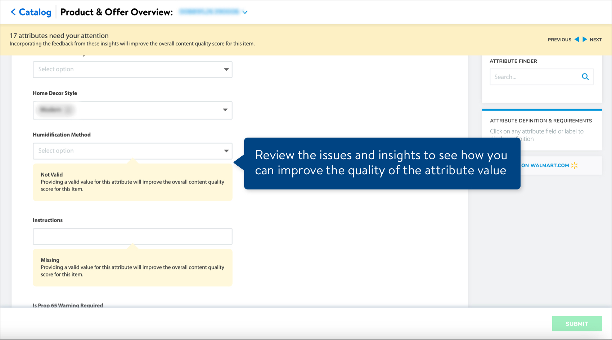Click the Humidification Method label
Image resolution: width=612 pixels, height=340 pixels.
[62, 135]
